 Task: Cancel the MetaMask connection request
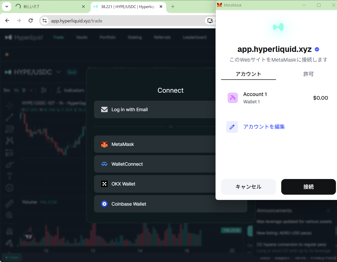pos(248,187)
